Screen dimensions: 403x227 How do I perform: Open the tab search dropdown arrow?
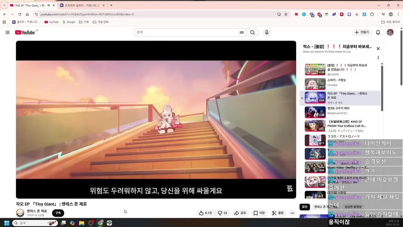tap(4, 5)
